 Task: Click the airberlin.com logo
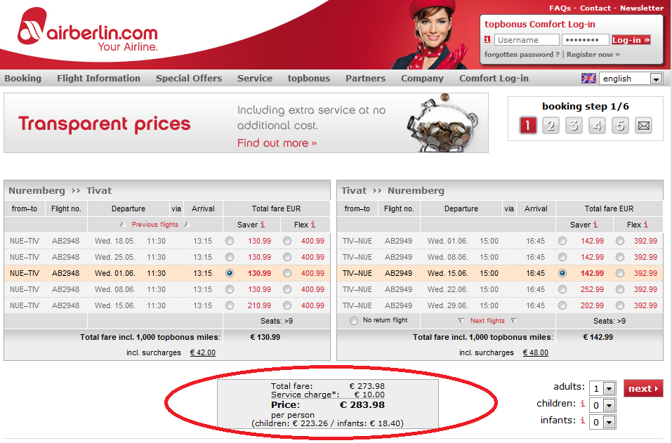click(88, 32)
